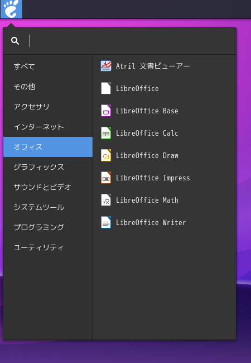Launch LibreOffice Draw icon
The height and width of the screenshot is (363, 251).
point(106,155)
